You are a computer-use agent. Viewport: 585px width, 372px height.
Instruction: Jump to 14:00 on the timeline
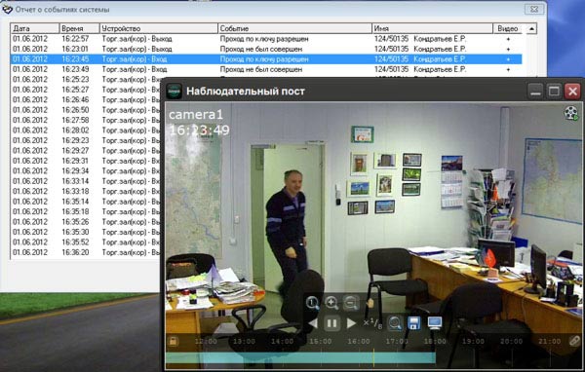[282, 342]
